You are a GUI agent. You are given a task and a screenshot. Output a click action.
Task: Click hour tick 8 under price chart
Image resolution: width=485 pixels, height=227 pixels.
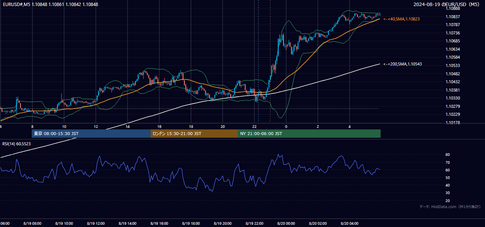pyautogui.click(x=32, y=127)
